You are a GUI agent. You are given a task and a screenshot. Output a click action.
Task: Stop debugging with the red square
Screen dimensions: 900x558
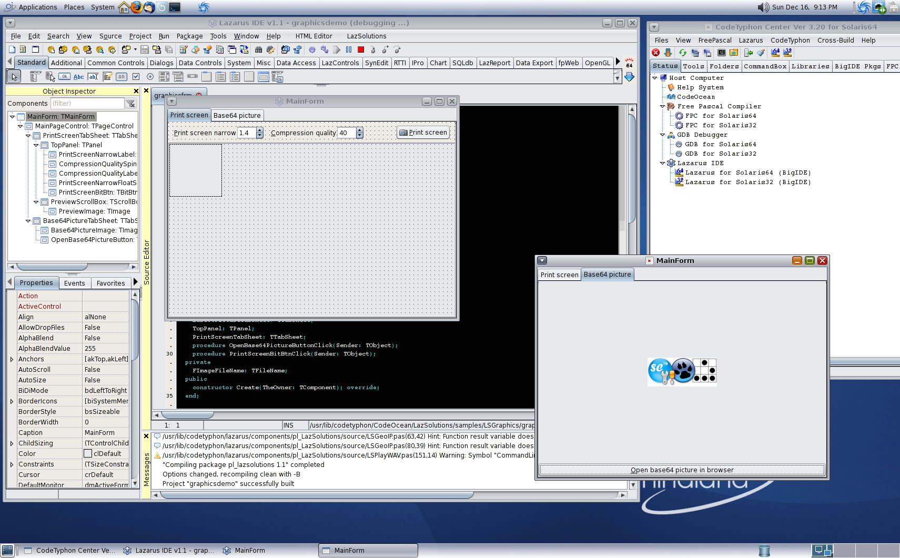(361, 49)
